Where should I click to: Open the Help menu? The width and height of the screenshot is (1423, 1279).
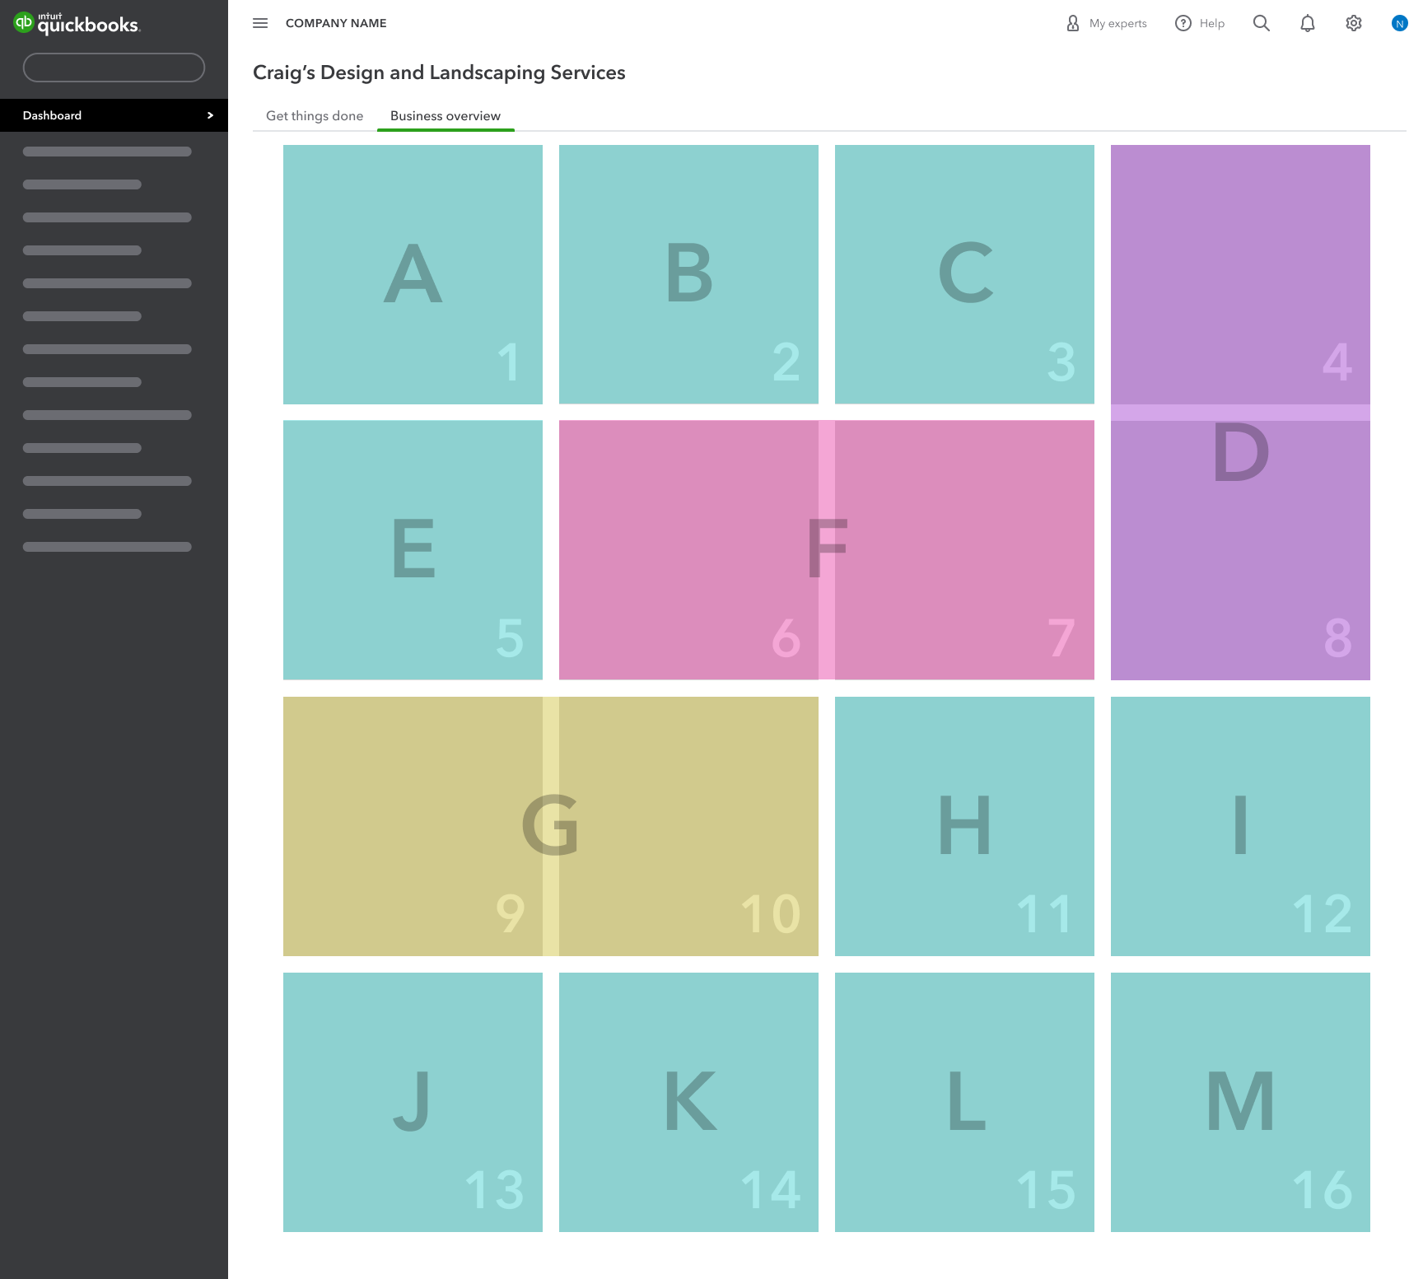pos(1200,23)
